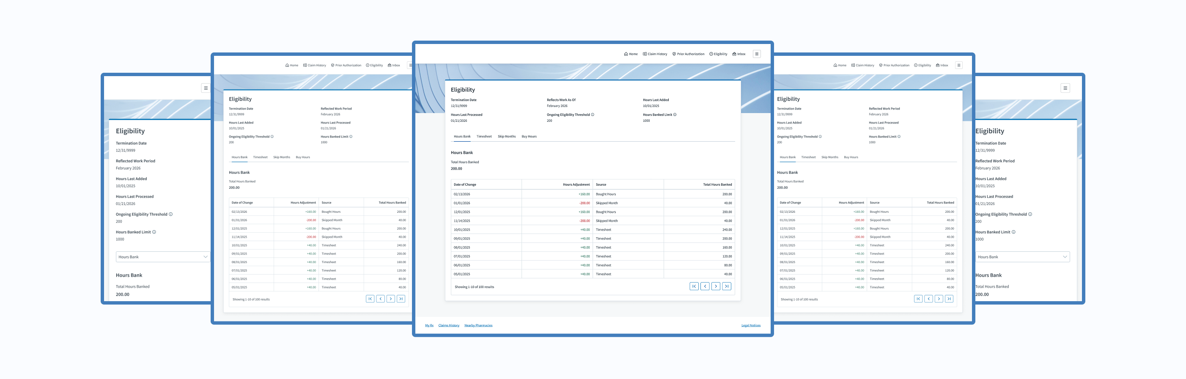This screenshot has height=379, width=1186.
Task: Open the Buy Hours tab in center screen
Action: pos(529,137)
